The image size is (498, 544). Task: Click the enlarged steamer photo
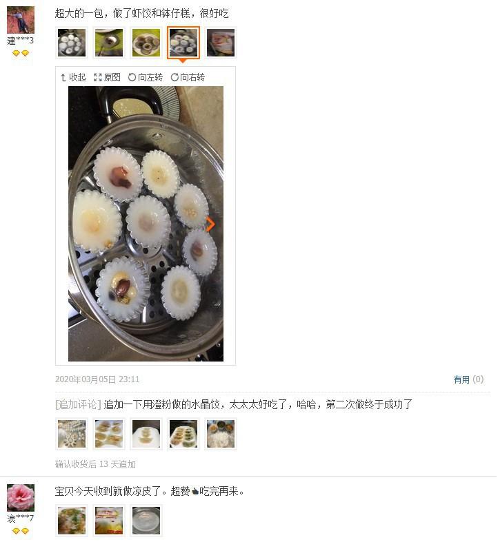pyautogui.click(x=146, y=224)
